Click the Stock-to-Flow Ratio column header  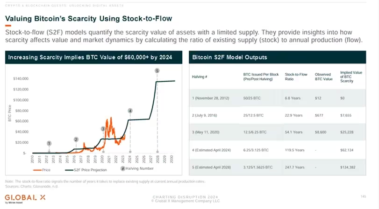pos(295,77)
